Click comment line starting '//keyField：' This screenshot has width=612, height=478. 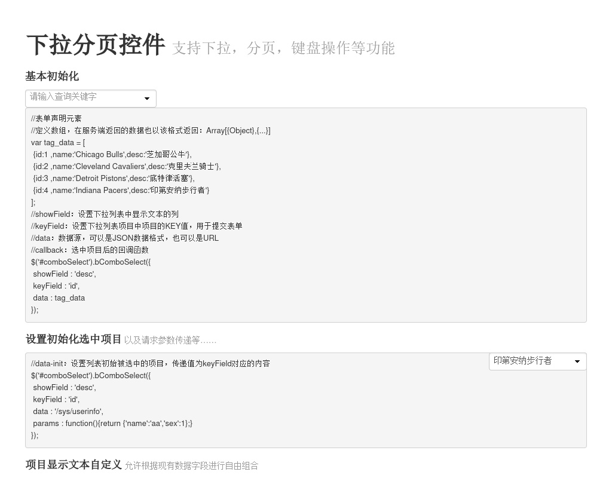coord(137,226)
